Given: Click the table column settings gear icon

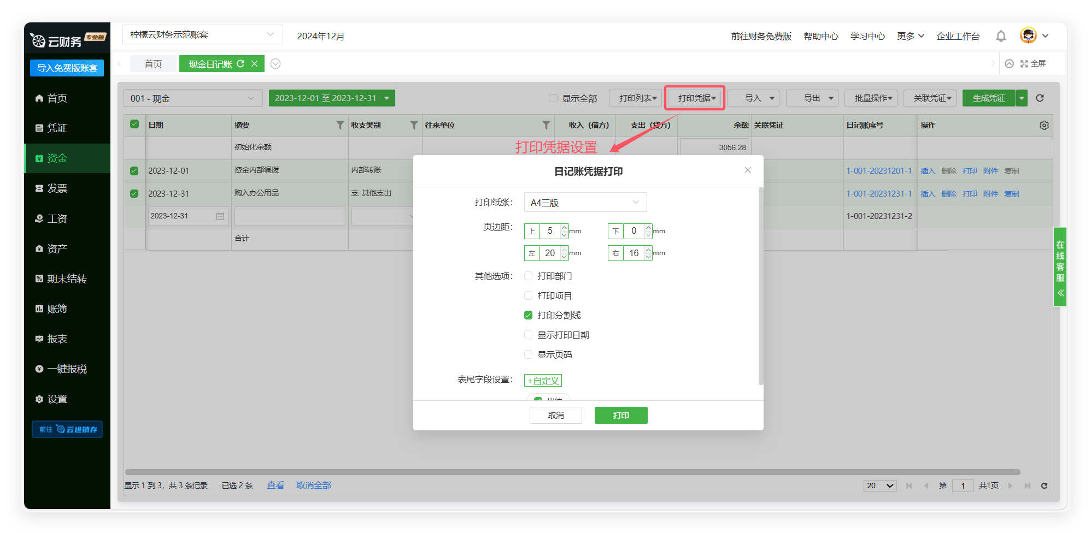Looking at the screenshot, I should coord(1043,126).
